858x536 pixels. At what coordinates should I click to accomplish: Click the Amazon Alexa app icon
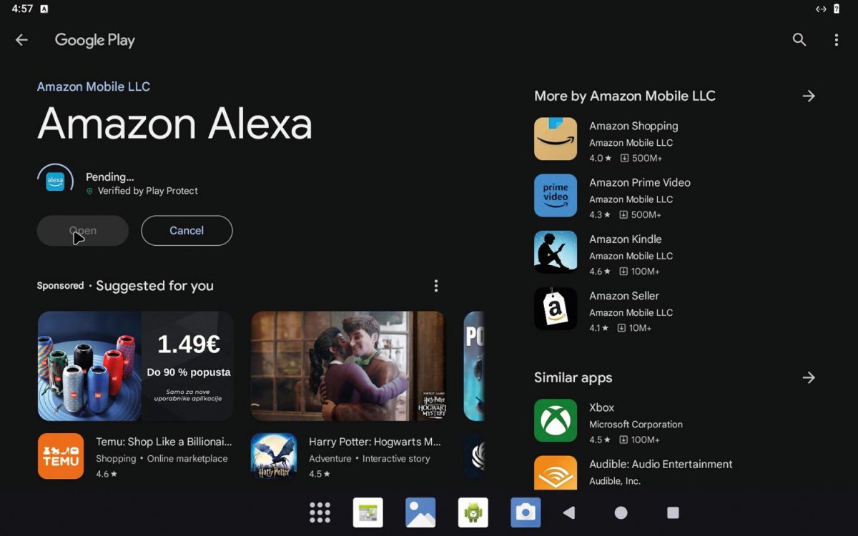[55, 182]
